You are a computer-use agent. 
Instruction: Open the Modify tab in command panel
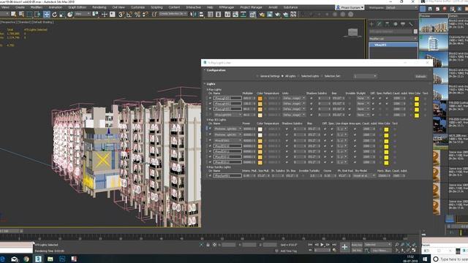pos(379,24)
